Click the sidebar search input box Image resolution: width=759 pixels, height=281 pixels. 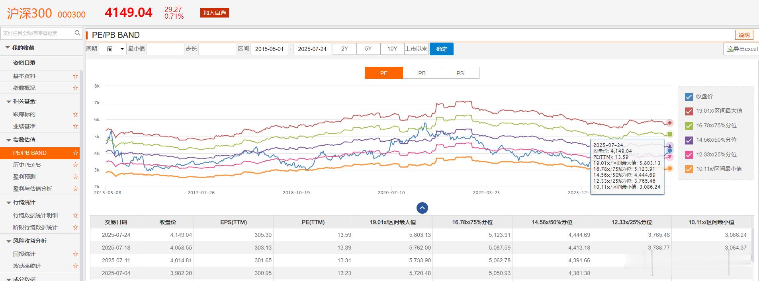[37, 33]
